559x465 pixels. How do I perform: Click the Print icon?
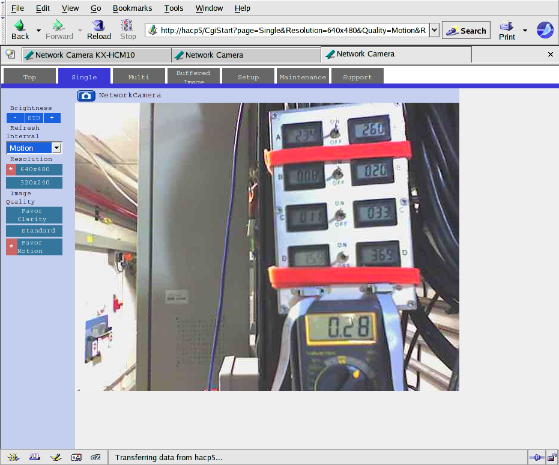click(507, 30)
